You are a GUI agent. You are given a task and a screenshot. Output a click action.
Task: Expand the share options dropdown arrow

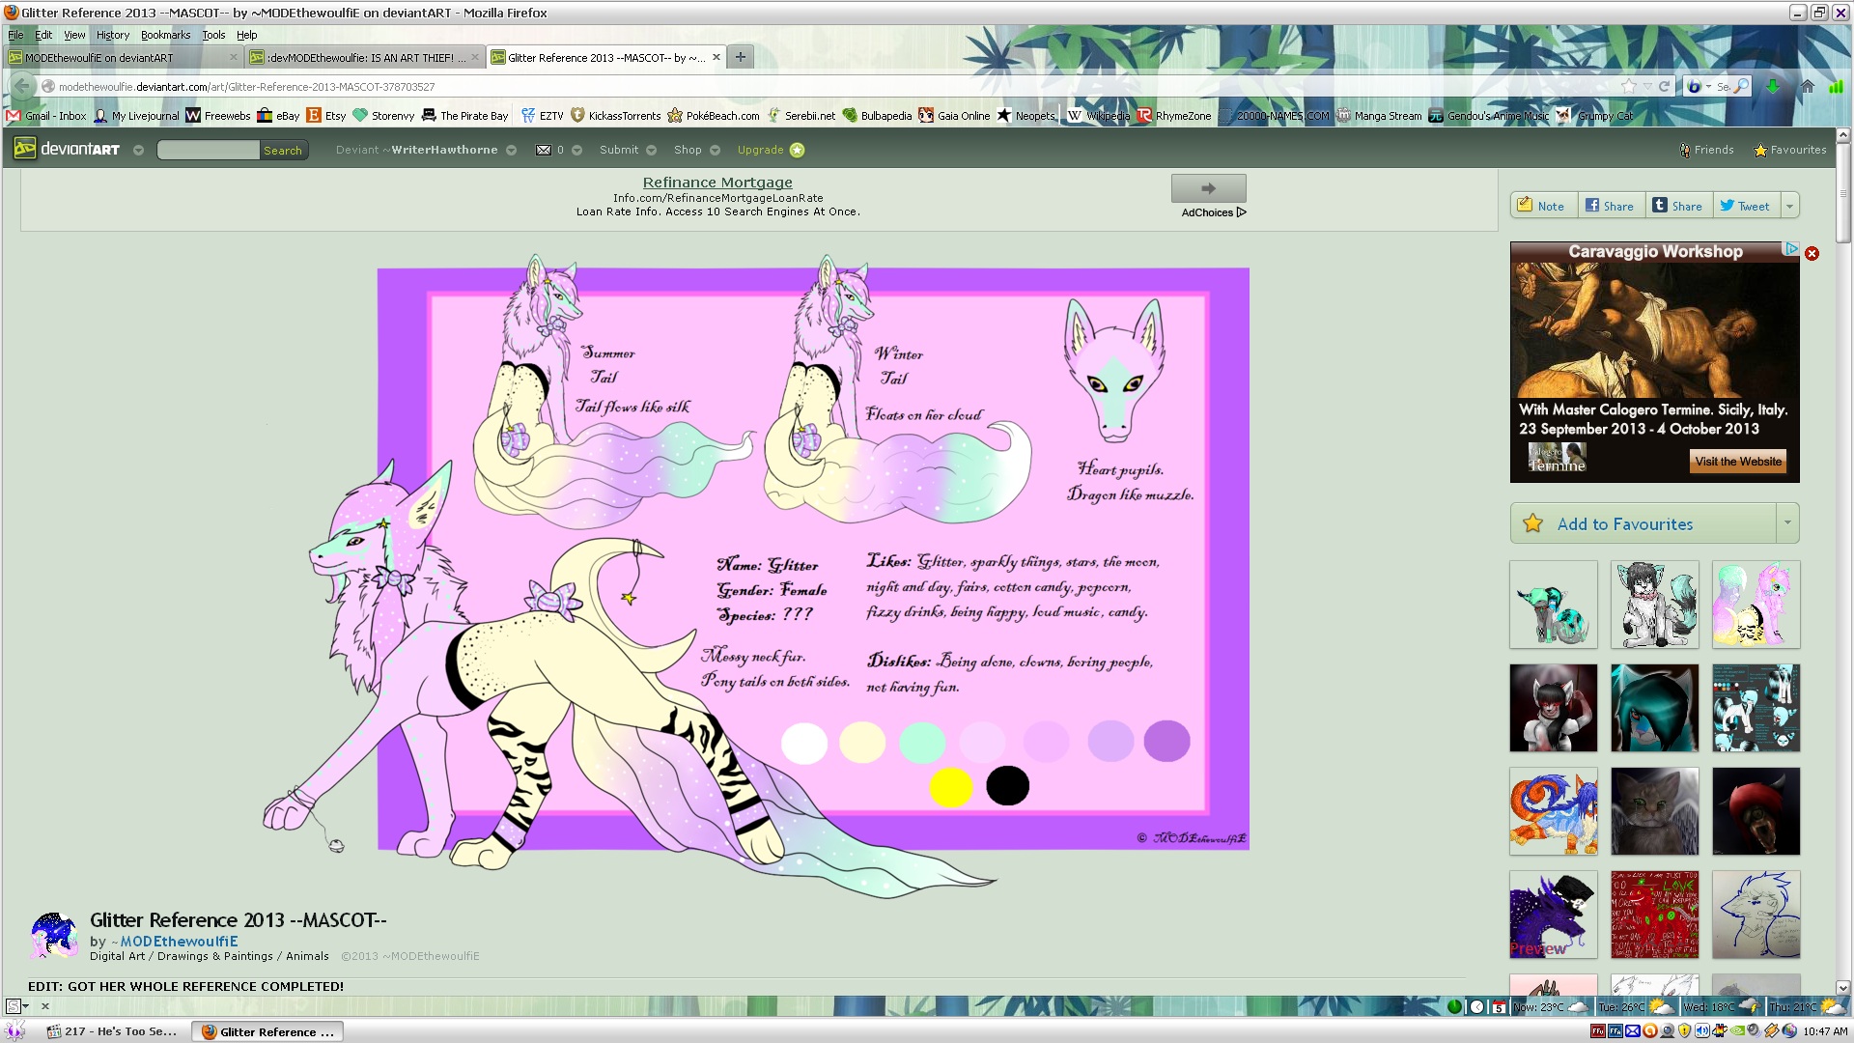(x=1789, y=206)
